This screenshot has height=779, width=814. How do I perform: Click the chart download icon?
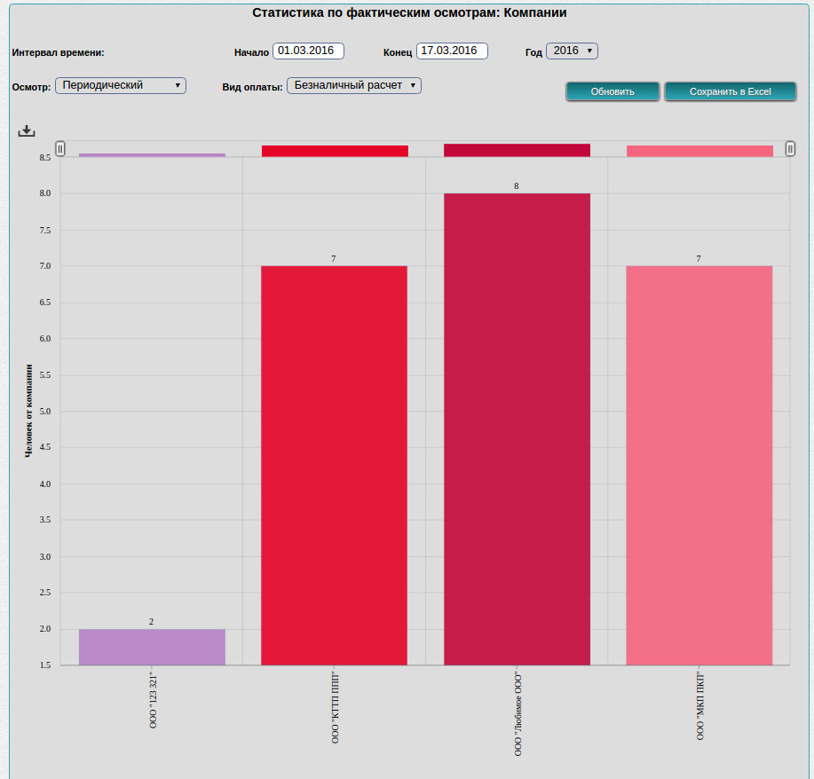coord(27,130)
